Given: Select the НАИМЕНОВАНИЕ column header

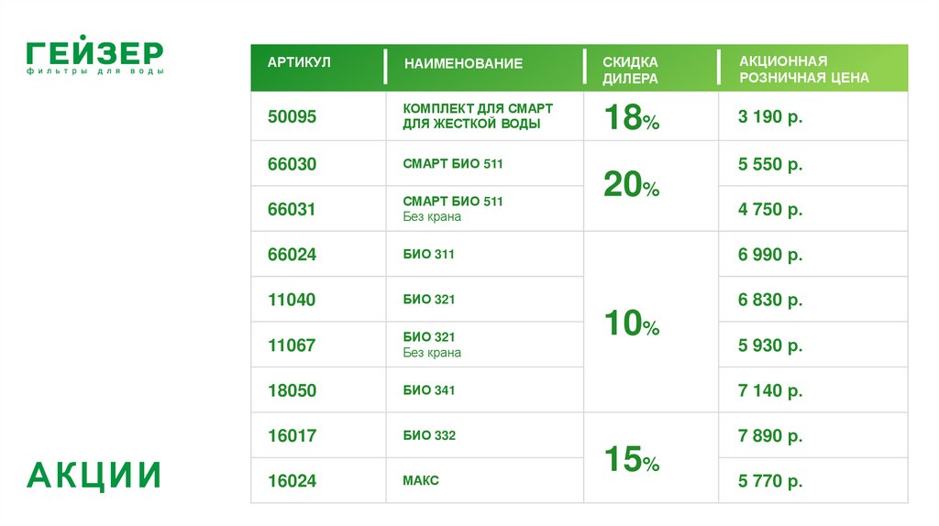Looking at the screenshot, I should click(463, 63).
